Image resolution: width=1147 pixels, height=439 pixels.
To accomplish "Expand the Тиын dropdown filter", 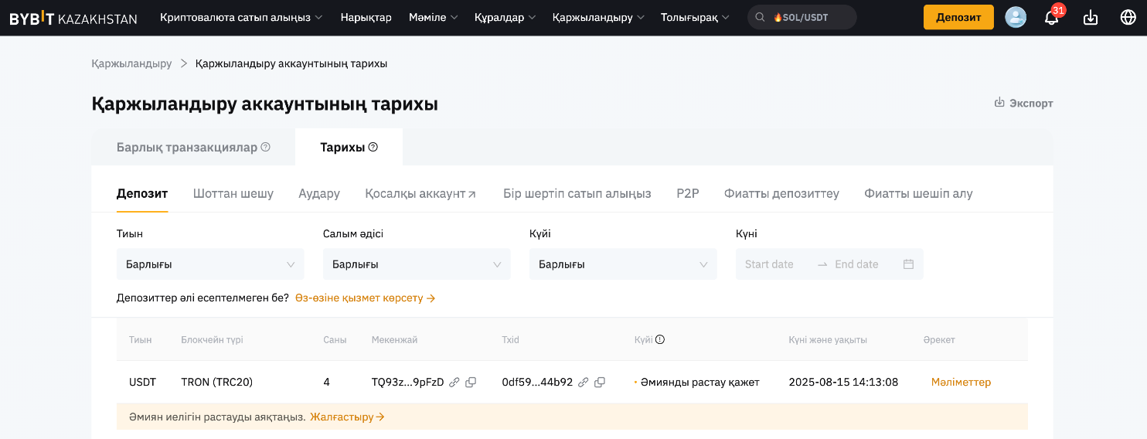I will point(209,264).
